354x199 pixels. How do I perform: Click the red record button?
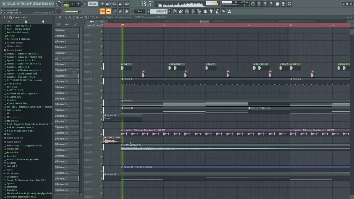pos(85,4)
